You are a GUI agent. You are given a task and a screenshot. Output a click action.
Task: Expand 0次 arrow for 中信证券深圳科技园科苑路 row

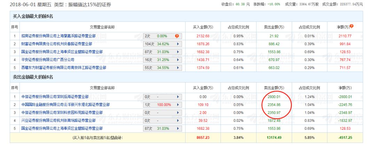pyautogui.click(x=178, y=112)
